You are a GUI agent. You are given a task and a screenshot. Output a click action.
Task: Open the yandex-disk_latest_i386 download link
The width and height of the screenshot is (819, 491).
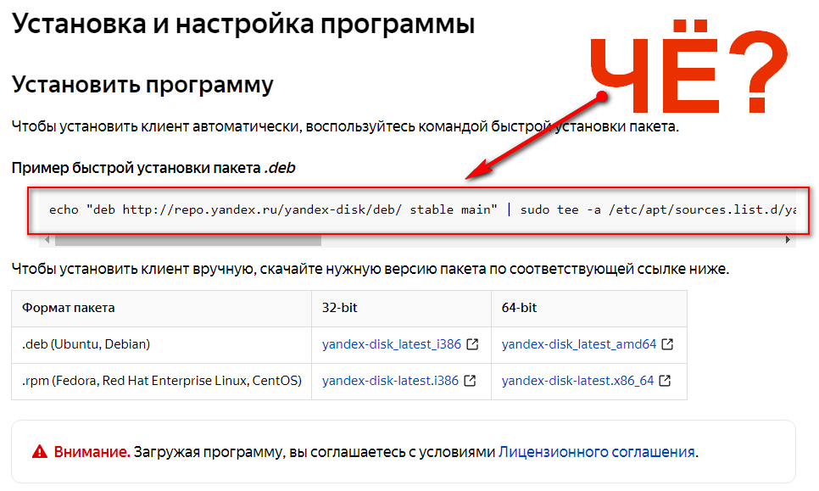393,344
